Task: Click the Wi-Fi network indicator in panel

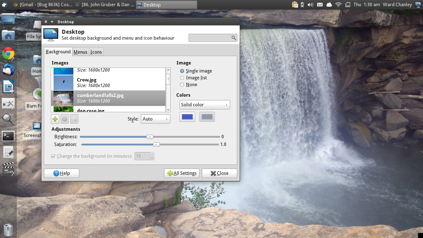Action: (338, 5)
